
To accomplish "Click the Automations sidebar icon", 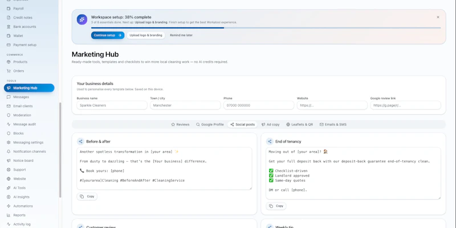I will (x=9, y=206).
